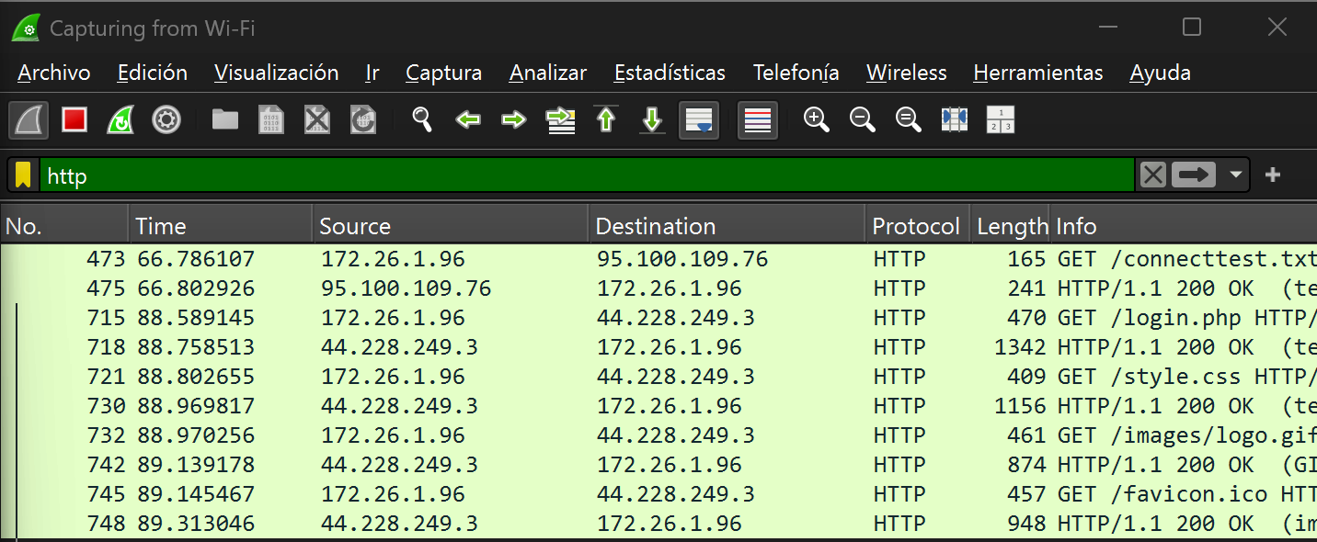Viewport: 1317px width, 542px height.
Task: Open the Analizar menu
Action: (x=548, y=73)
